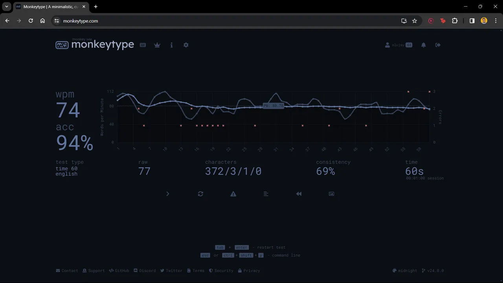Open the Contact link in the footer
This screenshot has width=503, height=283.
(x=67, y=271)
